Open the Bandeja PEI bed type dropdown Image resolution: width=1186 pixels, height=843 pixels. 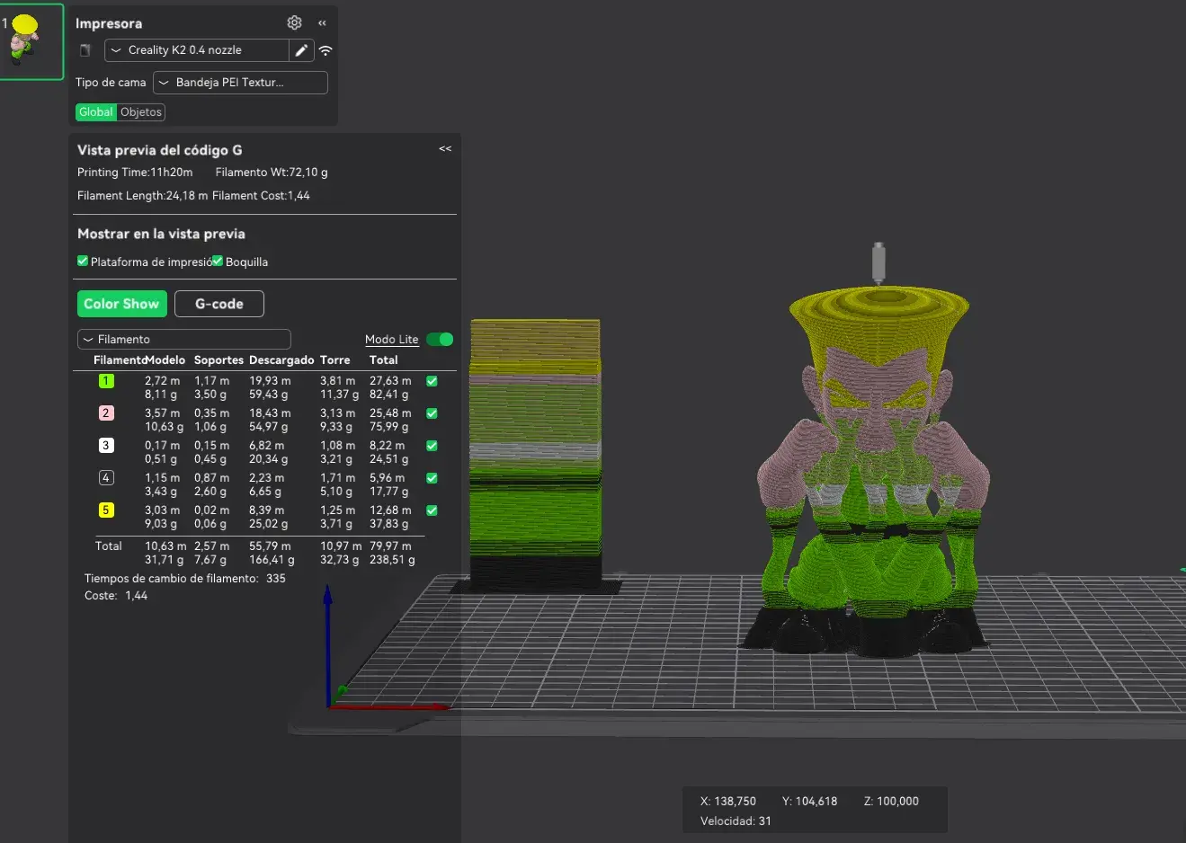(x=240, y=83)
